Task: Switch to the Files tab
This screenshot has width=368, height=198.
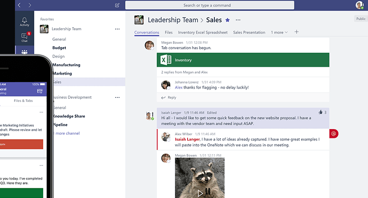Action: [x=169, y=32]
